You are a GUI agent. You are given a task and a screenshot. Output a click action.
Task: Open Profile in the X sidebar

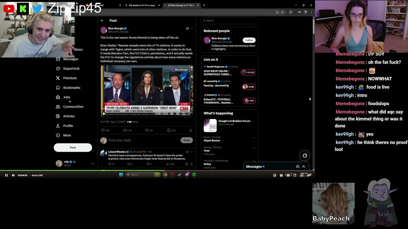(64, 126)
